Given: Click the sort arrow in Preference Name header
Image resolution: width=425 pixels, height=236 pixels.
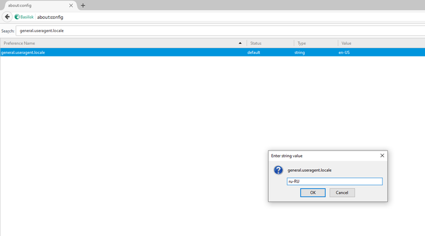Looking at the screenshot, I should [240, 43].
